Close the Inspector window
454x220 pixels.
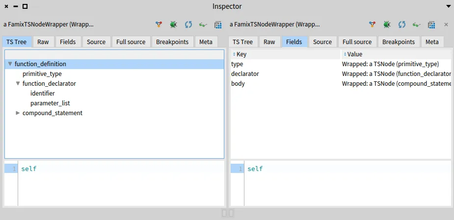(x=6, y=6)
